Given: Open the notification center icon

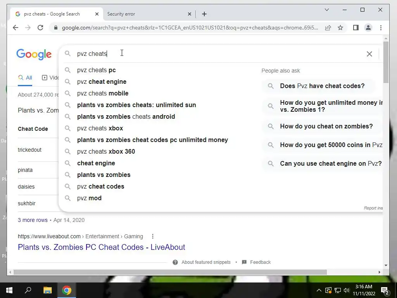Looking at the screenshot, I should pos(385,290).
